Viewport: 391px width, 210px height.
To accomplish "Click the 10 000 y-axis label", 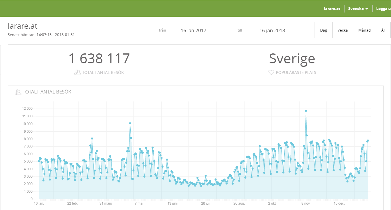I will pos(27,124).
